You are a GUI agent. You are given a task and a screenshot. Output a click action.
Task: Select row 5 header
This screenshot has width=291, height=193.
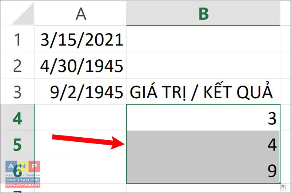pos(17,144)
